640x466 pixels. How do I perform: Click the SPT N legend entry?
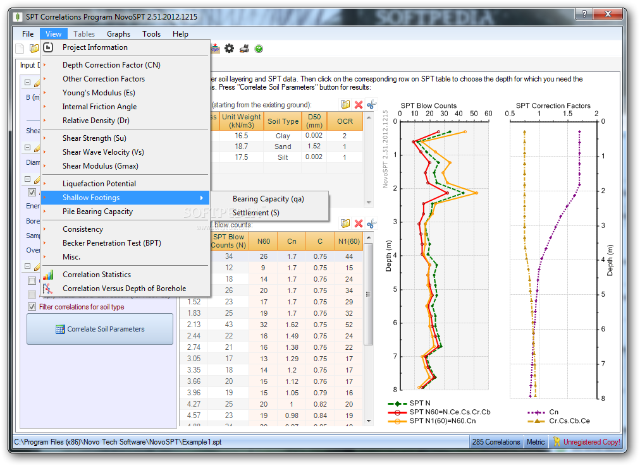[x=409, y=403]
